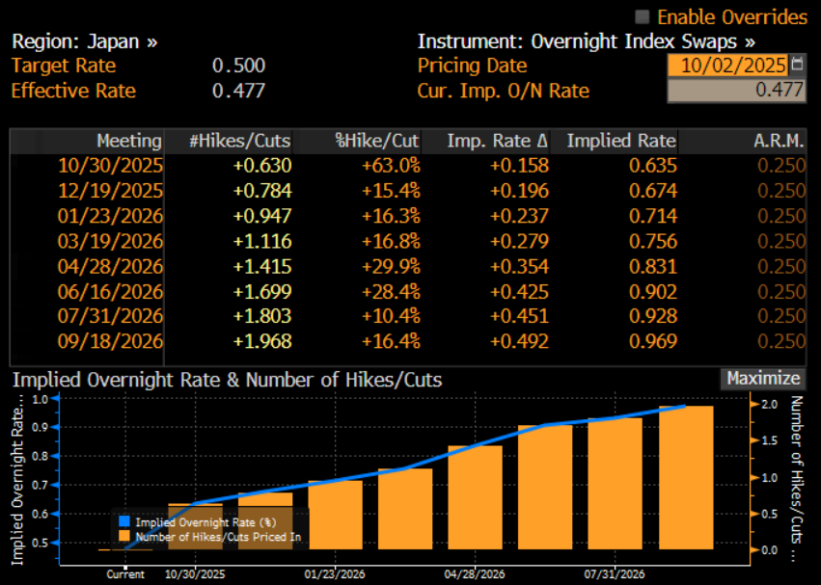This screenshot has width=821, height=585.
Task: Click the Pricing Date field showing 10/02/2025
Action: tap(727, 66)
